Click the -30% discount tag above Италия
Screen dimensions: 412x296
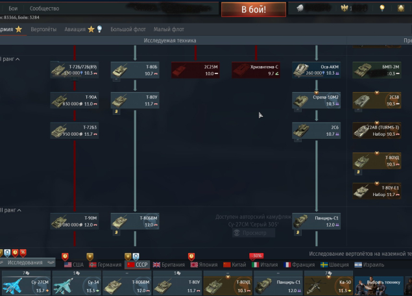coord(256,256)
